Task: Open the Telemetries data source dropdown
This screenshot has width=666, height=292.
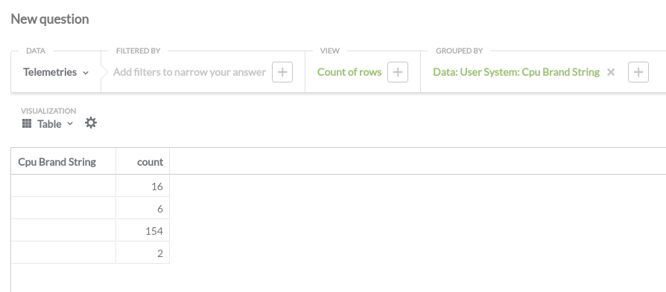Action: [x=56, y=72]
